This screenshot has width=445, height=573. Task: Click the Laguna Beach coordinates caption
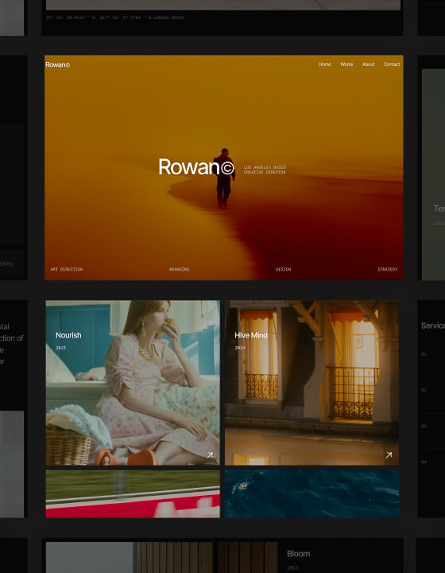115,18
